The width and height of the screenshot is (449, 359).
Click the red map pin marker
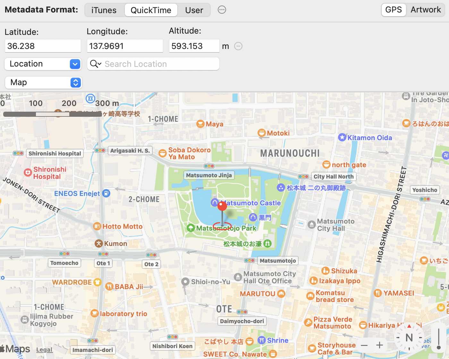[222, 206]
